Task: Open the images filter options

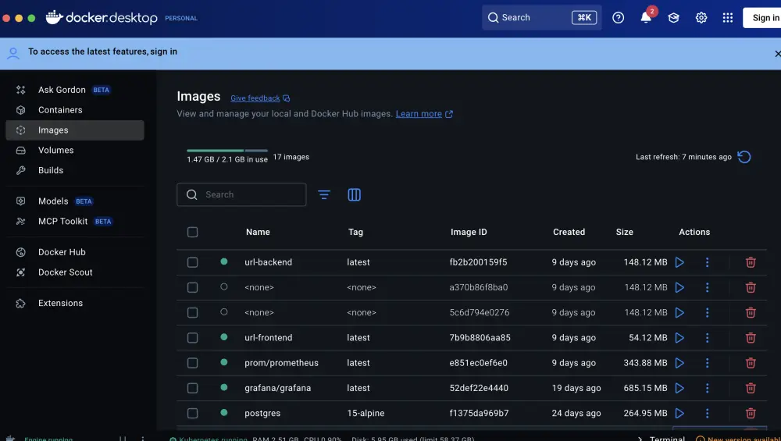Action: pyautogui.click(x=324, y=194)
